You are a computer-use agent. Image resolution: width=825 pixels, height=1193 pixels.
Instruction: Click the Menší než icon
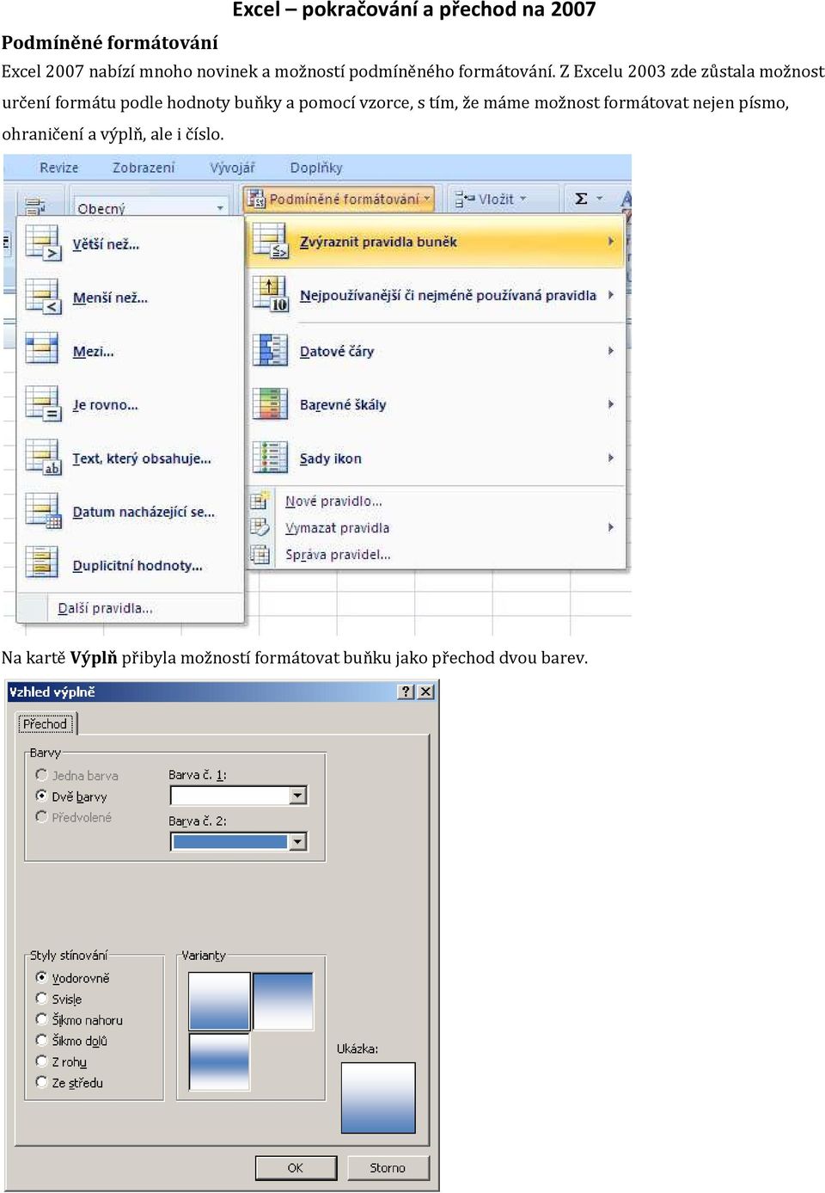[42, 297]
